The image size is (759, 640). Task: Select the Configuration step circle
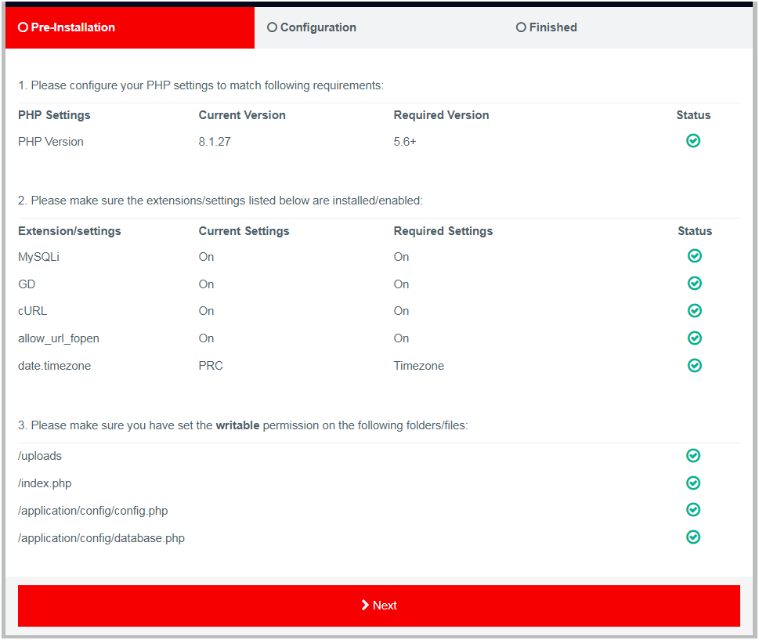coord(272,27)
